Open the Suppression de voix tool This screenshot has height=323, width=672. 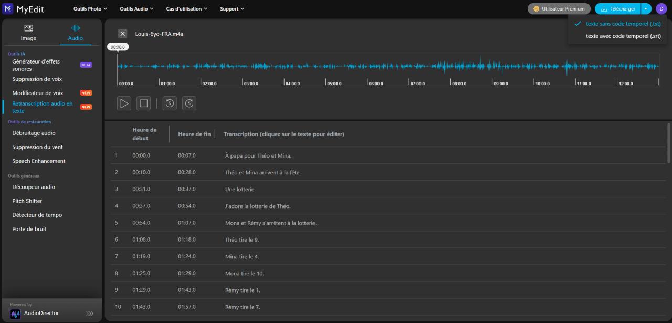click(37, 79)
